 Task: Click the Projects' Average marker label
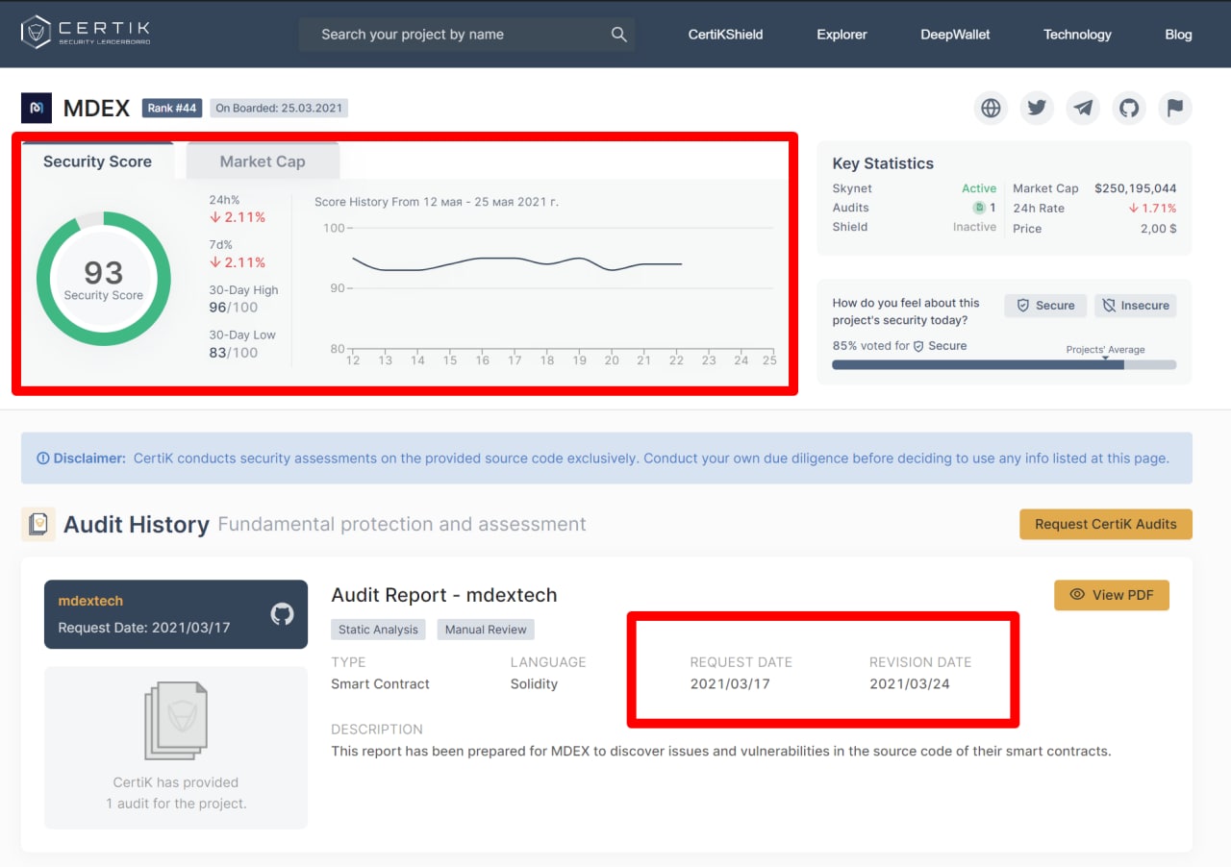(1105, 350)
